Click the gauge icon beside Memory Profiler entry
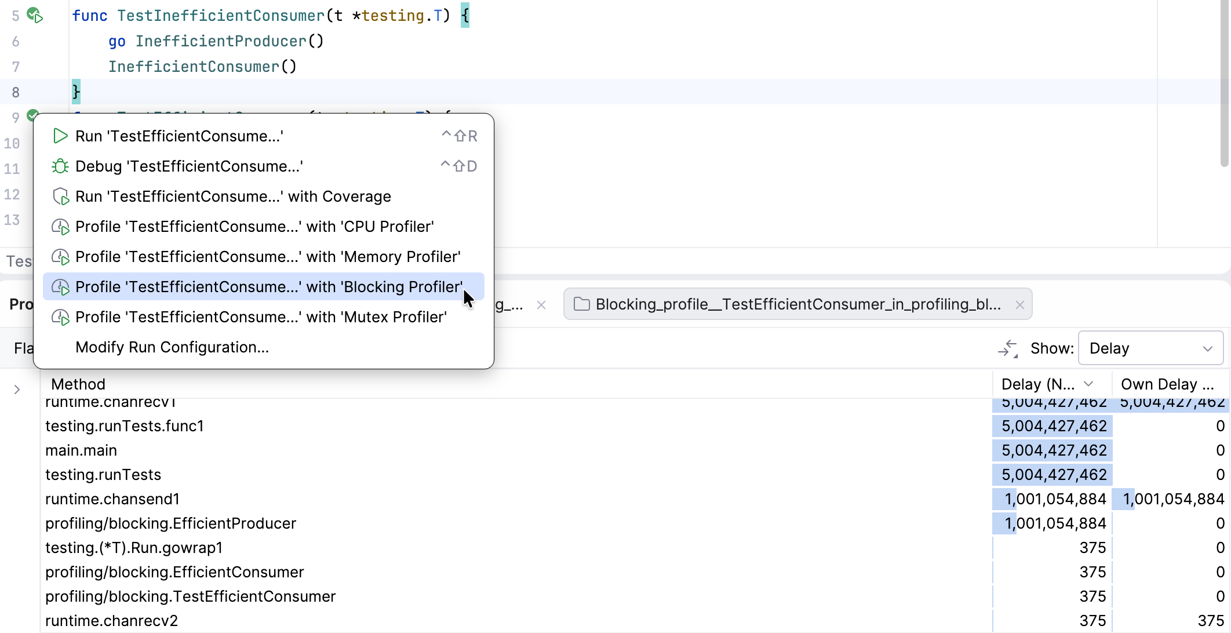 click(61, 257)
